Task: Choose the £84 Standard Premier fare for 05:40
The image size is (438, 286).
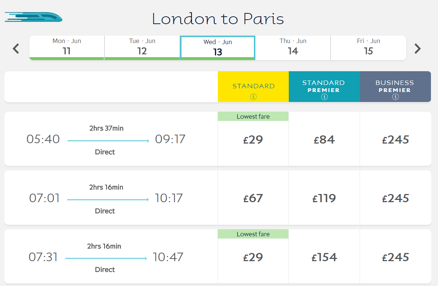Action: tap(324, 140)
